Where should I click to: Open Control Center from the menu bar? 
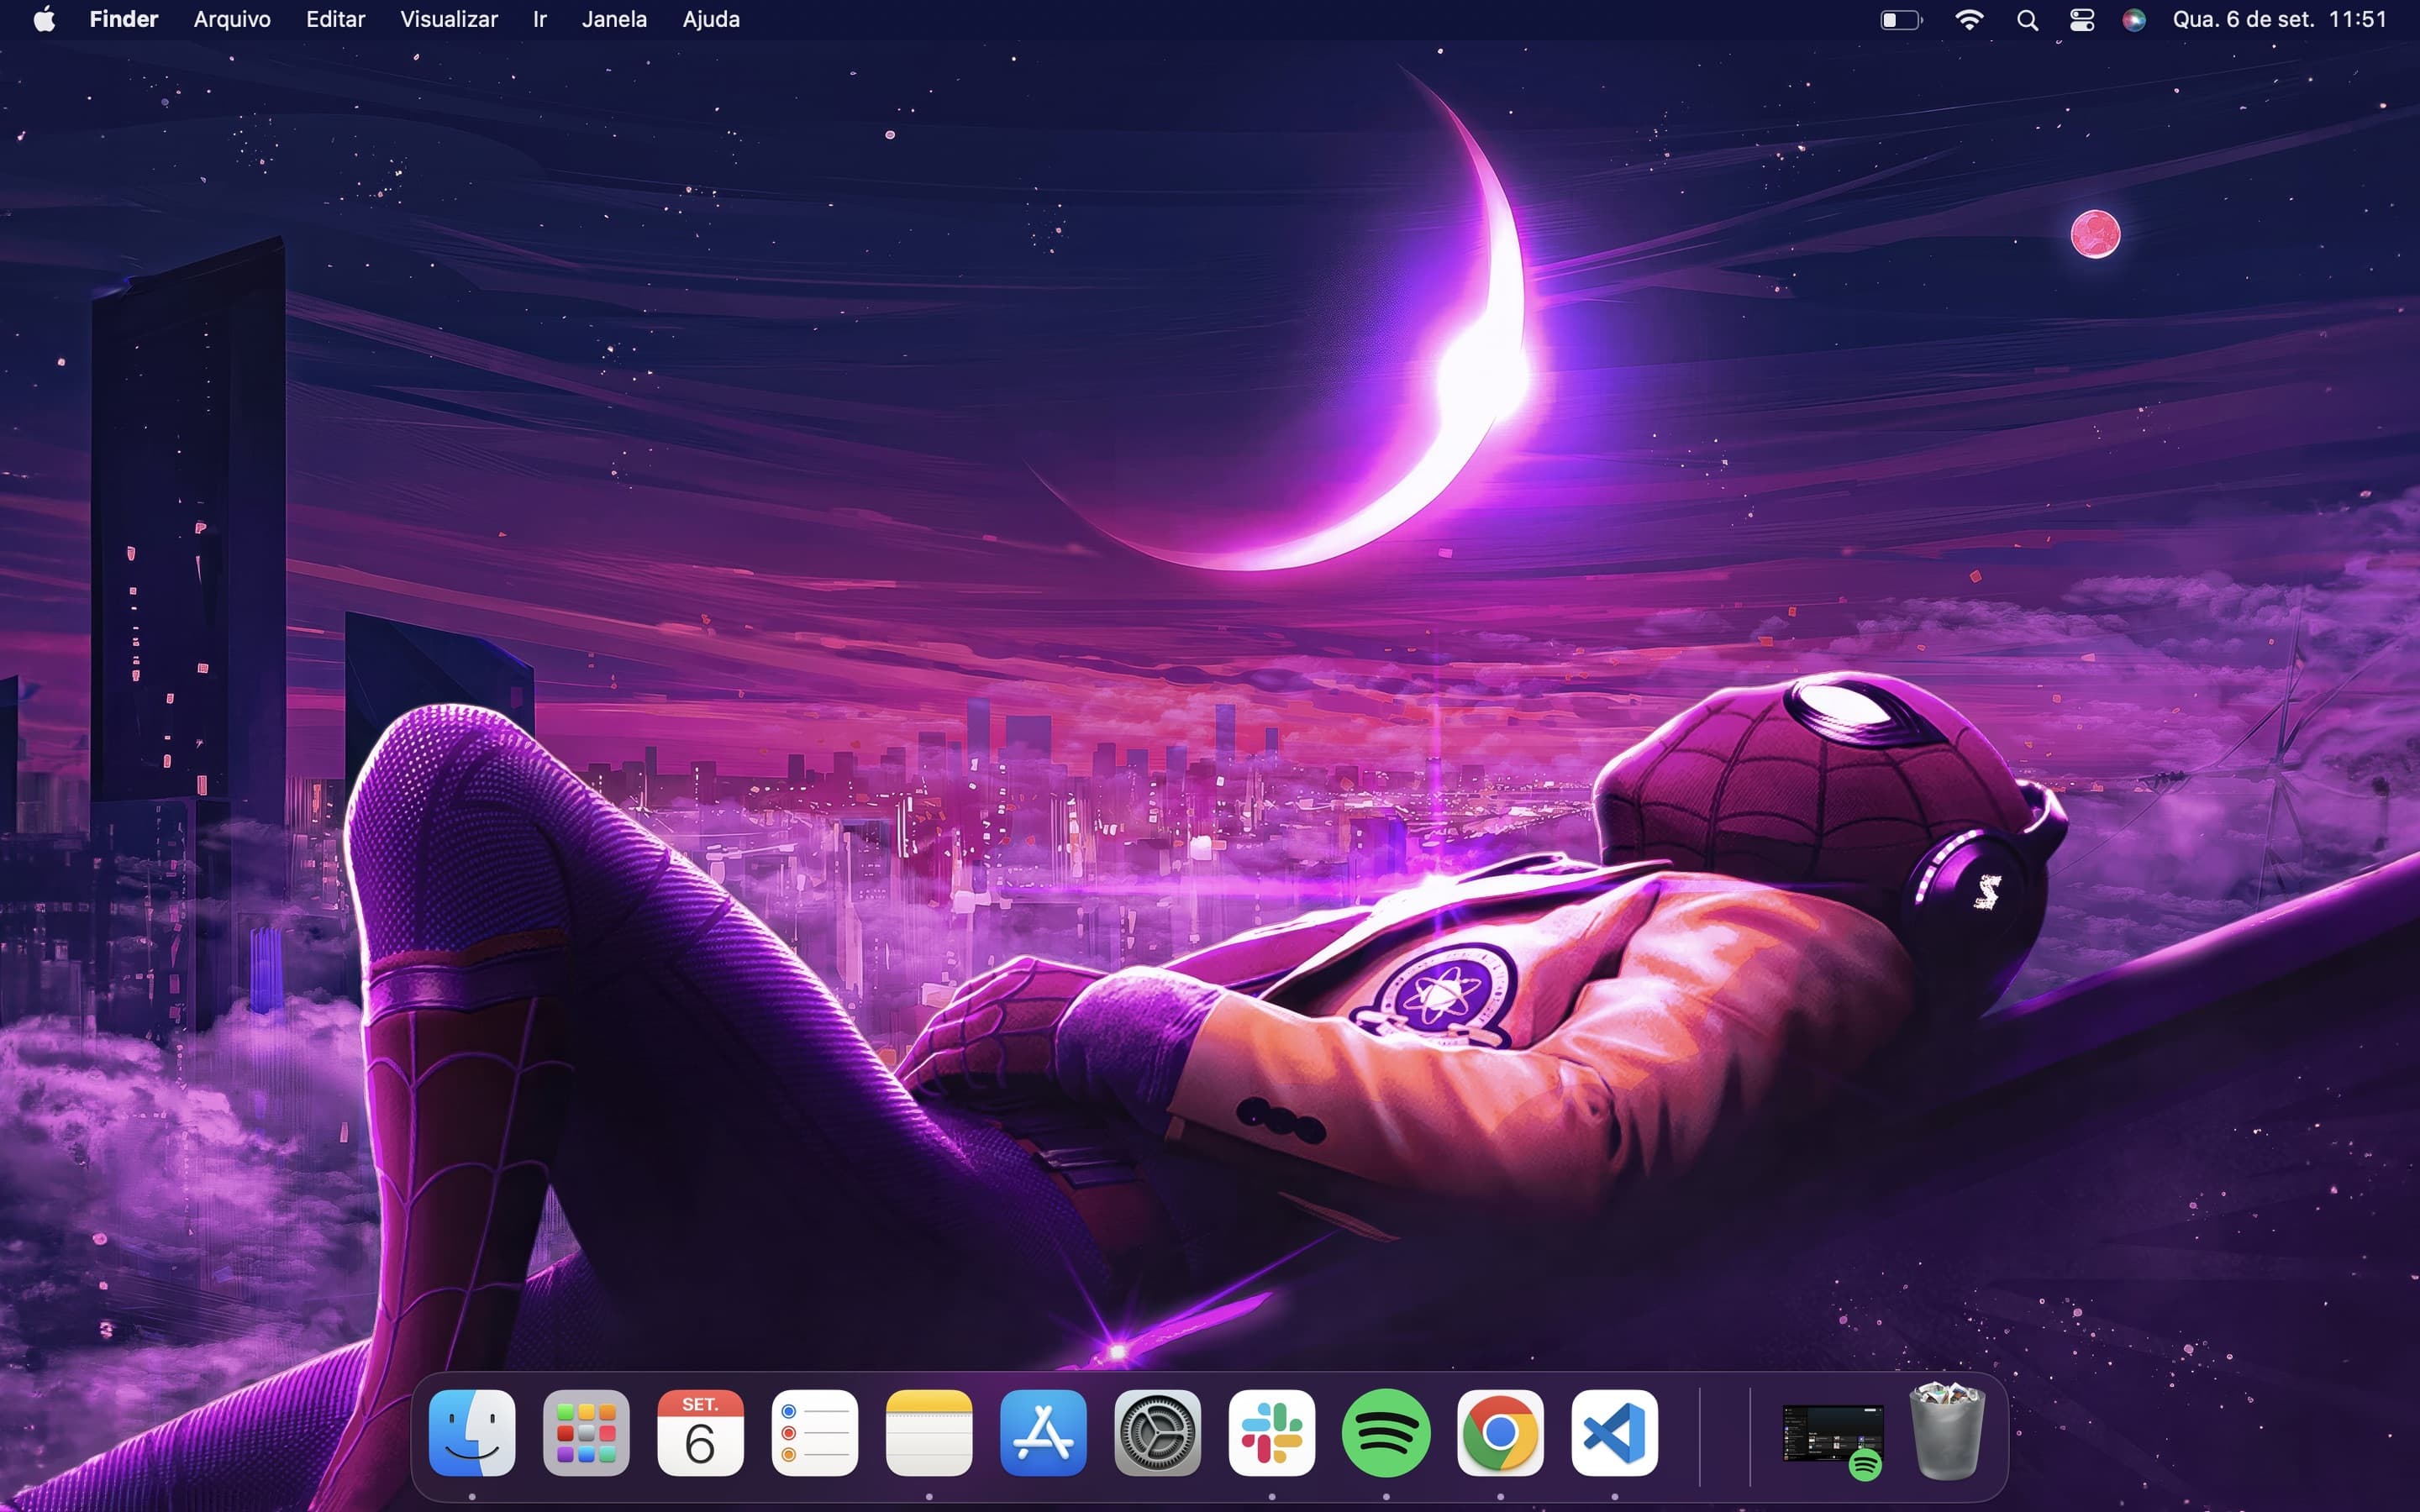[x=2082, y=19]
